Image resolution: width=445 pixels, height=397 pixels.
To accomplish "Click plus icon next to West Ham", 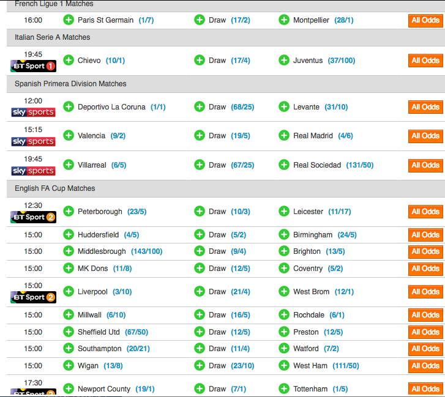I will [284, 365].
